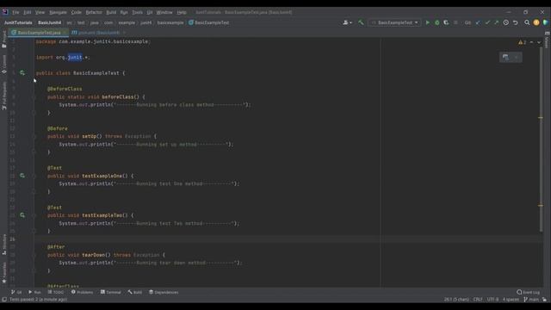Open the BasicExampleTest run configuration dropdown
Viewport: 551px width, 310px height.
pos(395,22)
